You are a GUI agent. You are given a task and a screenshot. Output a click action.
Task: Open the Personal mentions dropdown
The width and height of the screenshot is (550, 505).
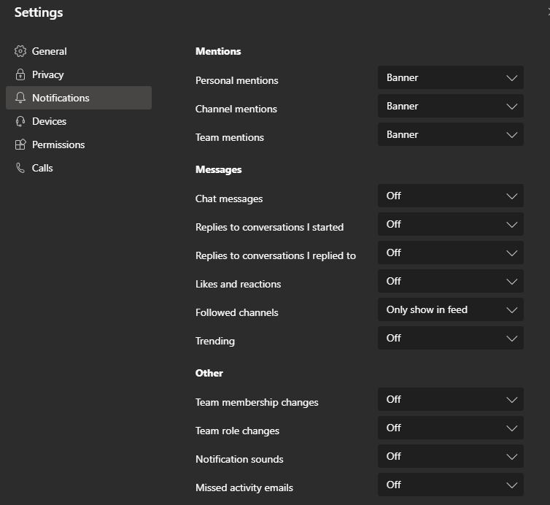click(x=450, y=77)
